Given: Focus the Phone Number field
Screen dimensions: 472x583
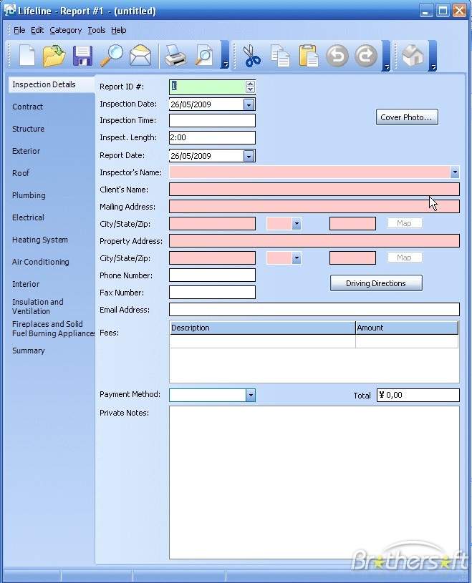Looking at the screenshot, I should click(212, 275).
